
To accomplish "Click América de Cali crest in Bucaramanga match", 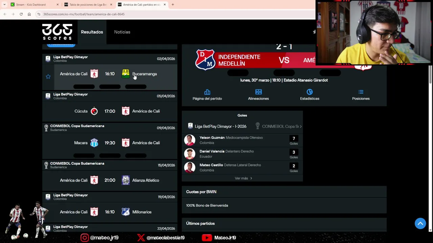I will point(94,74).
